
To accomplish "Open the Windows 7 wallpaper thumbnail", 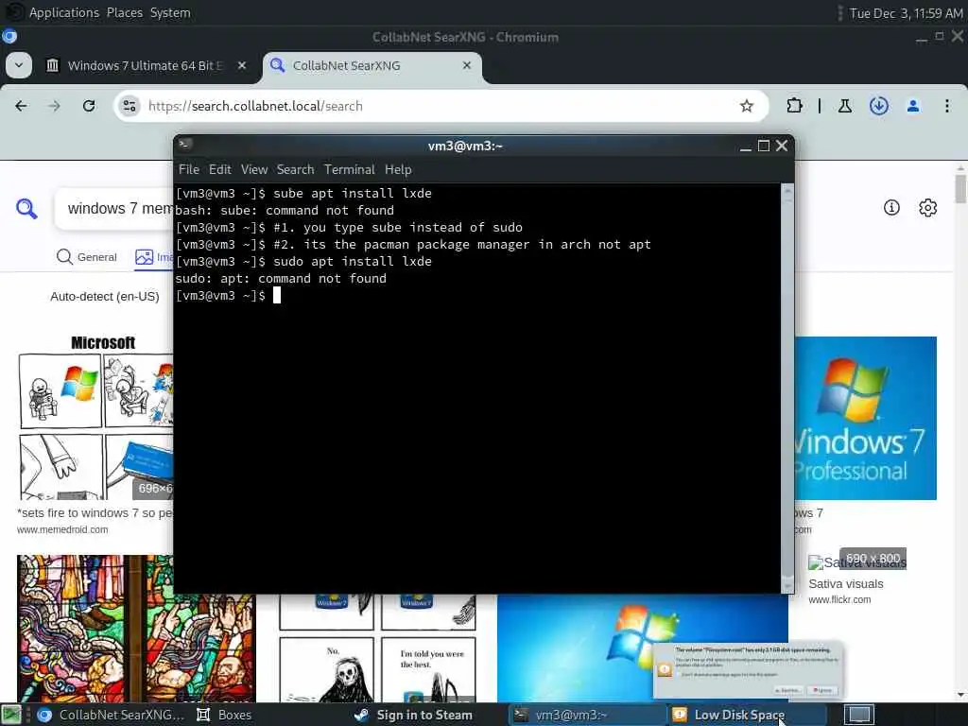I will point(642,648).
